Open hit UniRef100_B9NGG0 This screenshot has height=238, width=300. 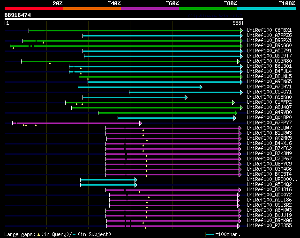(269, 46)
